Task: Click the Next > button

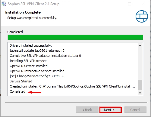Action: tap(111, 110)
